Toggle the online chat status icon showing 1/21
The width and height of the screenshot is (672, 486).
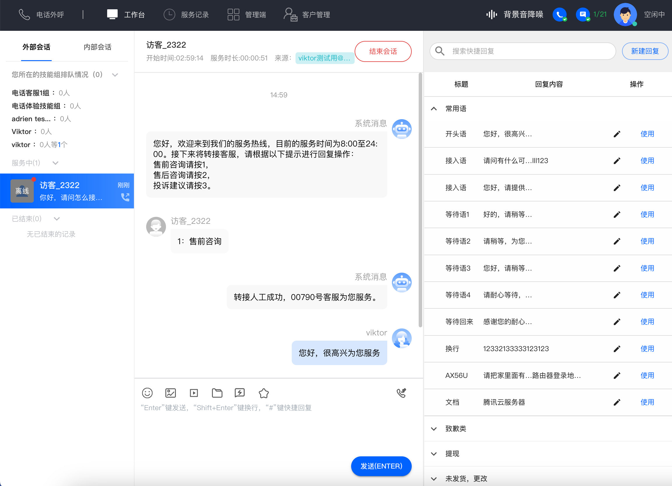pos(583,15)
